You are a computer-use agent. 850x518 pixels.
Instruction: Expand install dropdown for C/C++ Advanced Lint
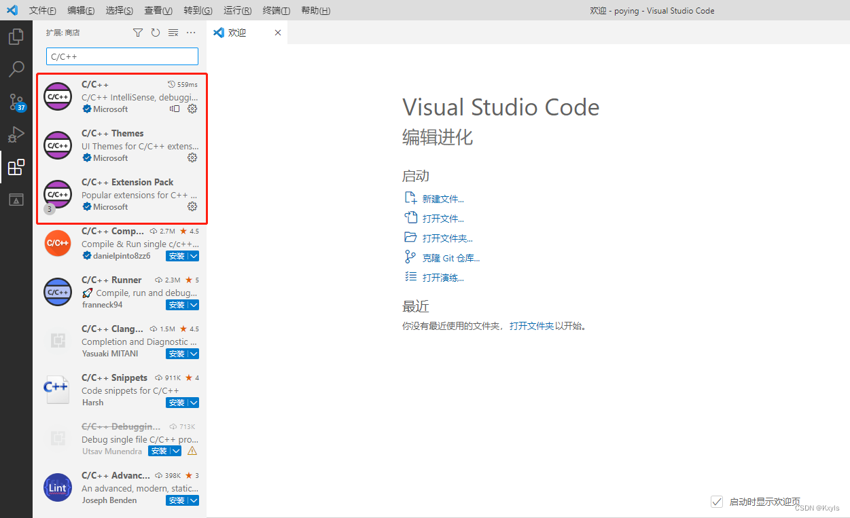[194, 500]
